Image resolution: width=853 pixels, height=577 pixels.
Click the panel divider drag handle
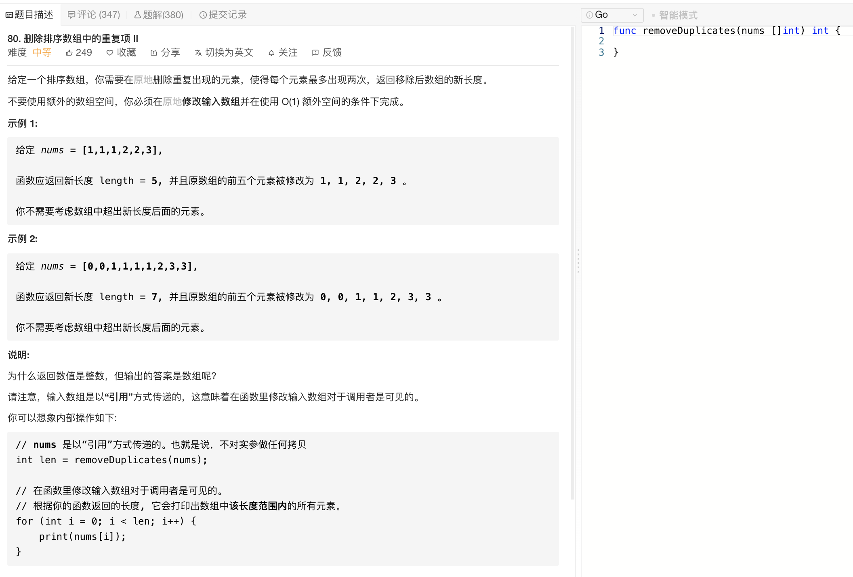[x=578, y=261]
